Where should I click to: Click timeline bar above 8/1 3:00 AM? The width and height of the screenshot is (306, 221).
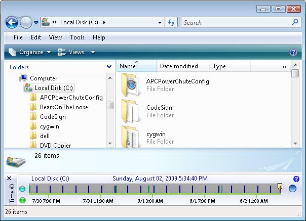tap(152, 189)
